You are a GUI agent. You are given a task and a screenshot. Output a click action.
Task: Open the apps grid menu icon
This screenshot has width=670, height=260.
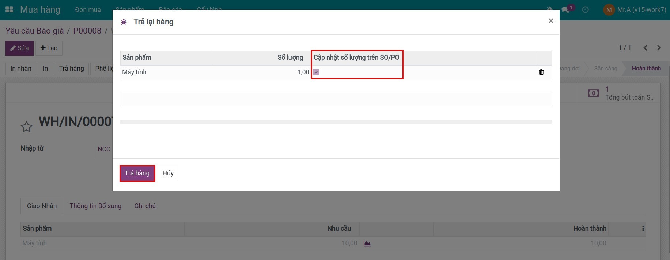(x=9, y=10)
